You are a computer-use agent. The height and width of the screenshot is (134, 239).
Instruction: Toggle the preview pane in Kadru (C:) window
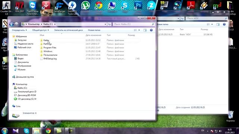click(x=145, y=30)
